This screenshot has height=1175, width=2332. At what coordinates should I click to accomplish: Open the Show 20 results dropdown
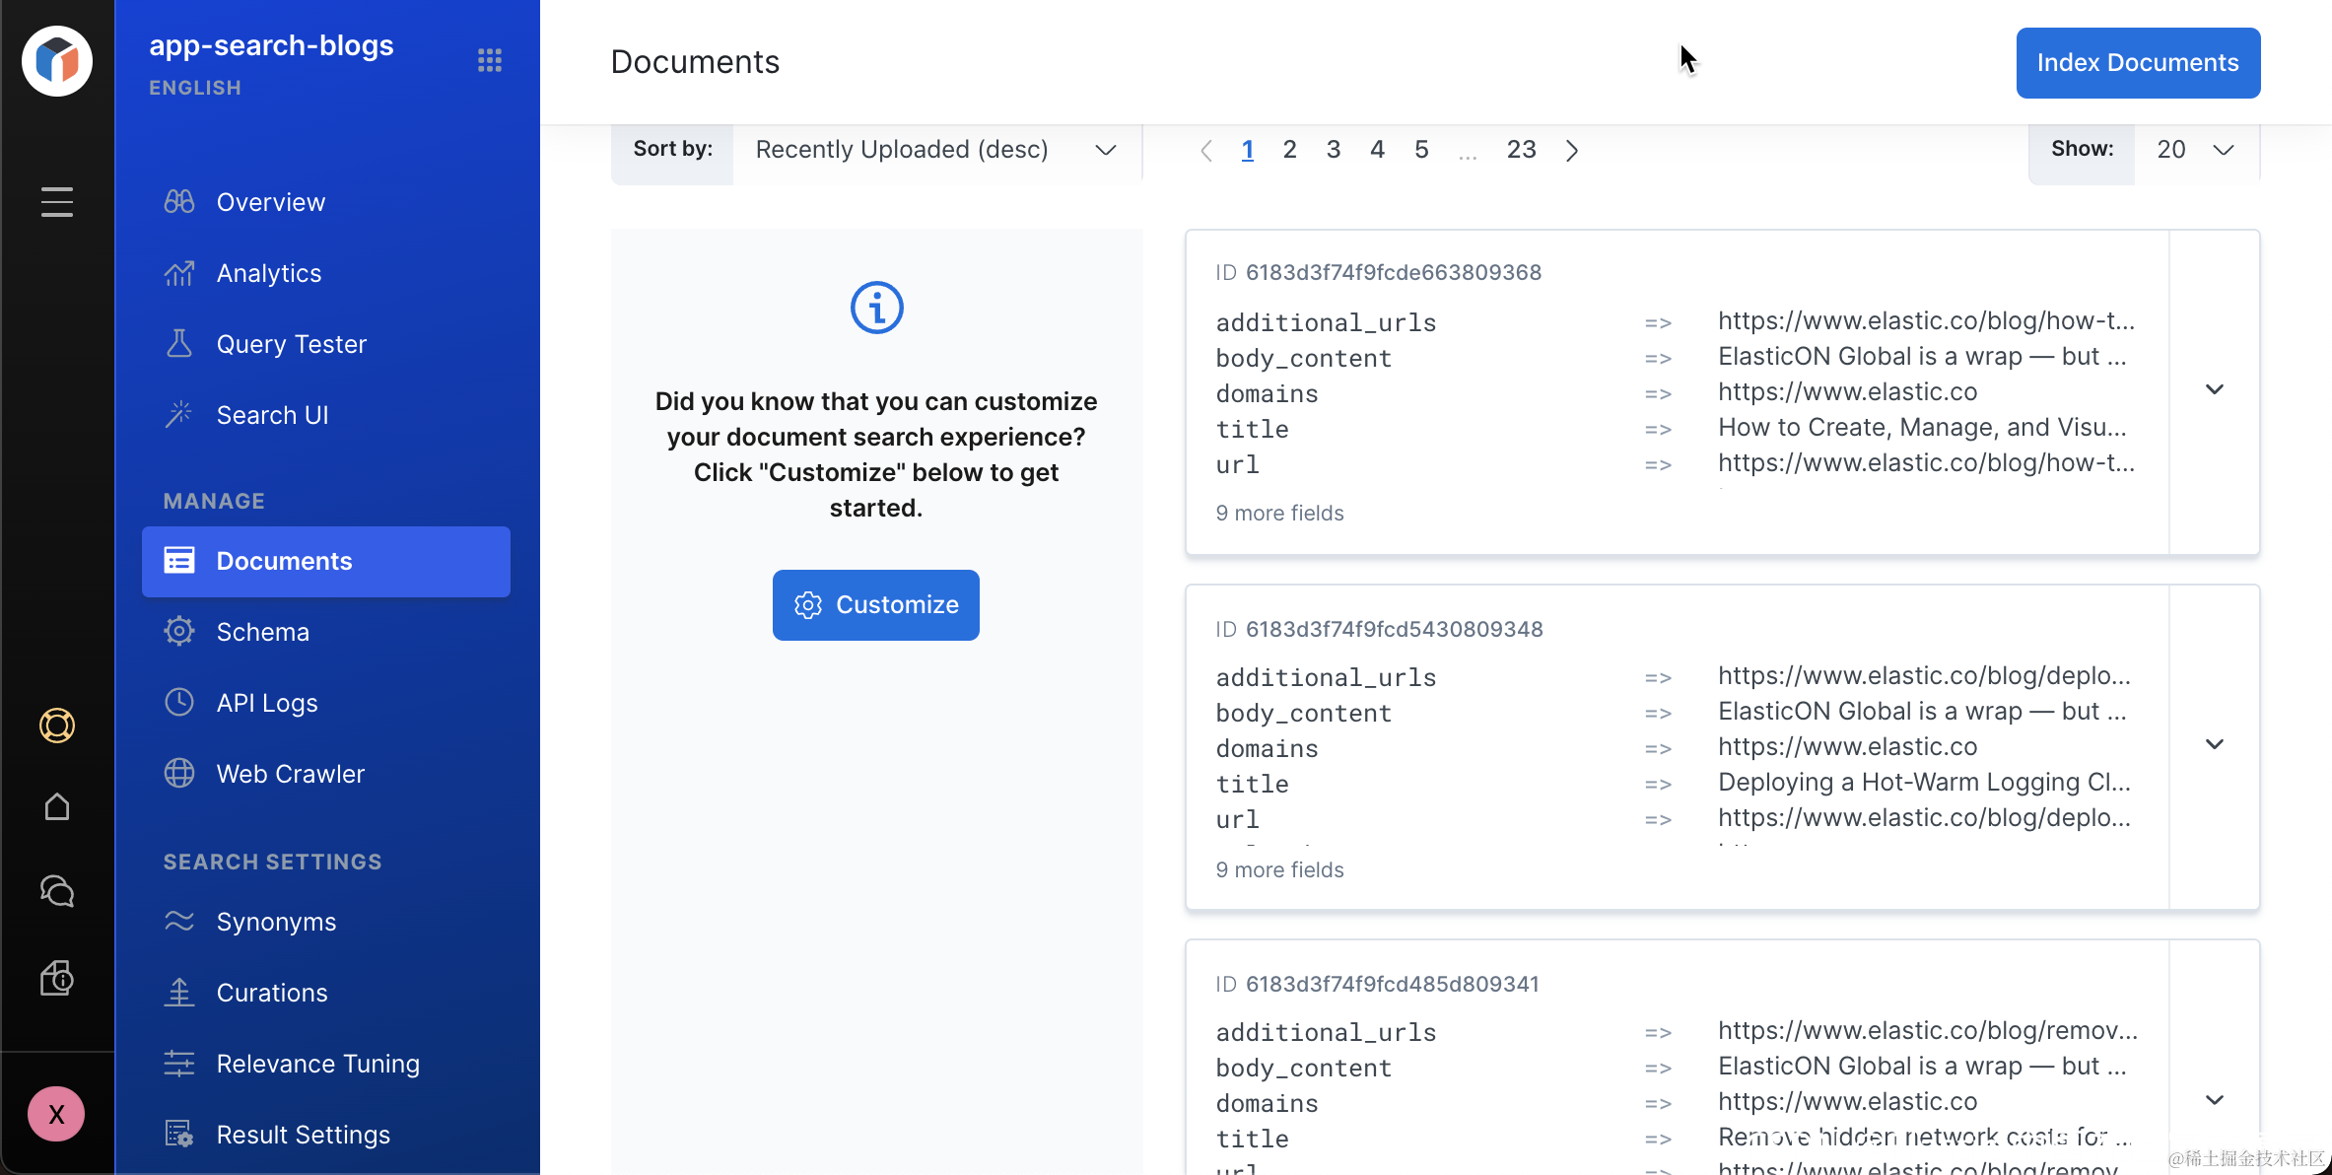[x=2194, y=150]
